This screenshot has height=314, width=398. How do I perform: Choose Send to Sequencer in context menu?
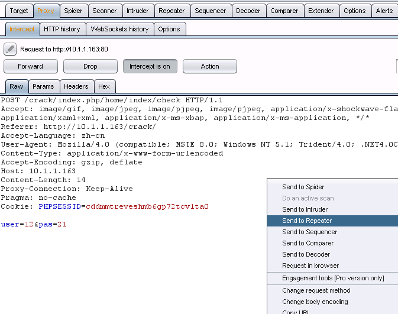tap(332, 232)
